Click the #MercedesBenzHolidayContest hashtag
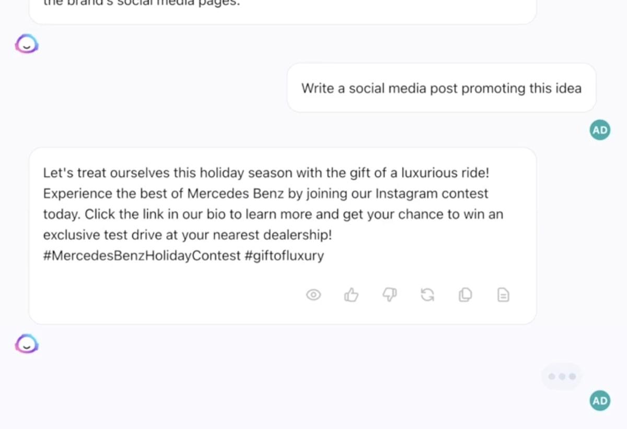 [x=141, y=256]
